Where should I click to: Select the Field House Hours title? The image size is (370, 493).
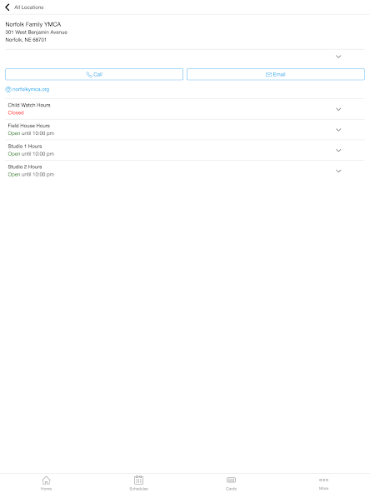click(x=28, y=126)
